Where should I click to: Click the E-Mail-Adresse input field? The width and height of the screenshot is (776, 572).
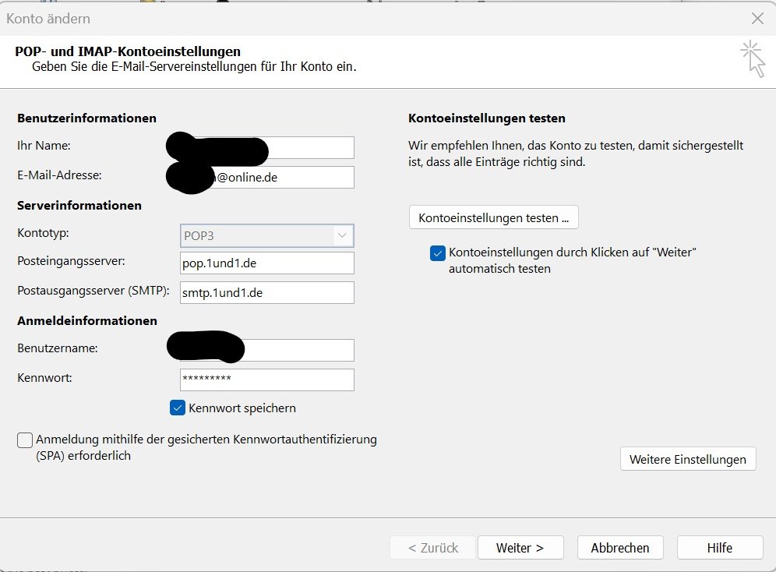266,177
